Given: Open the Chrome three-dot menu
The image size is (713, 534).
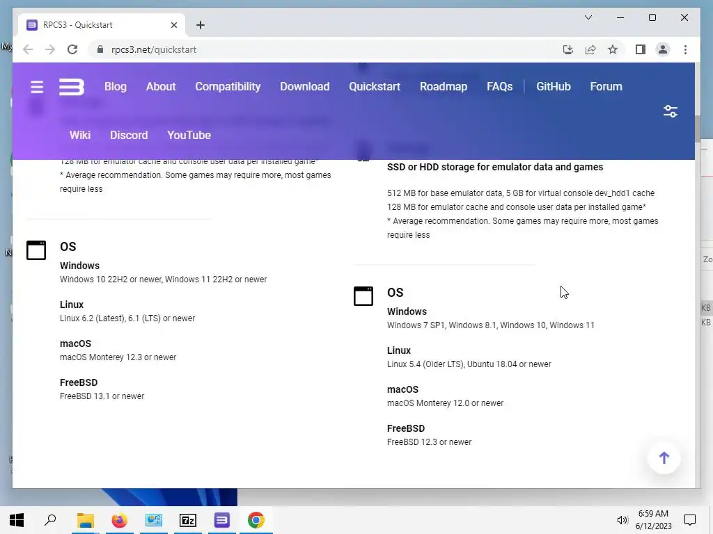Looking at the screenshot, I should click(685, 49).
